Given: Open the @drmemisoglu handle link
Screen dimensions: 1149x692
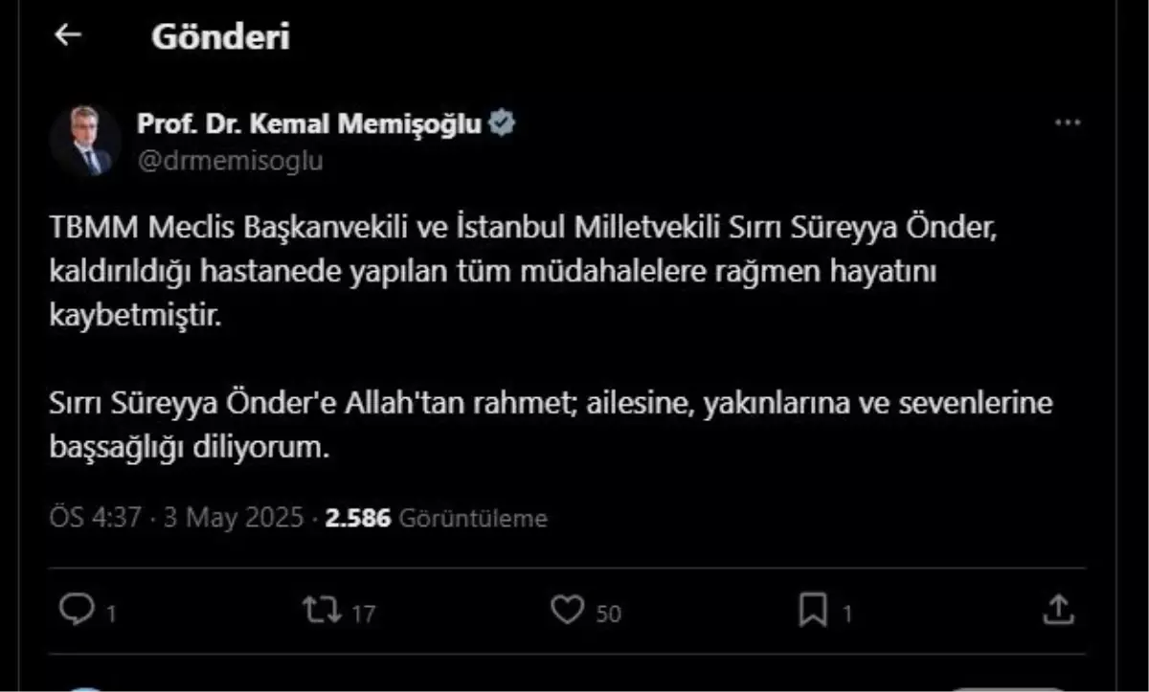Looking at the screenshot, I should tap(230, 161).
